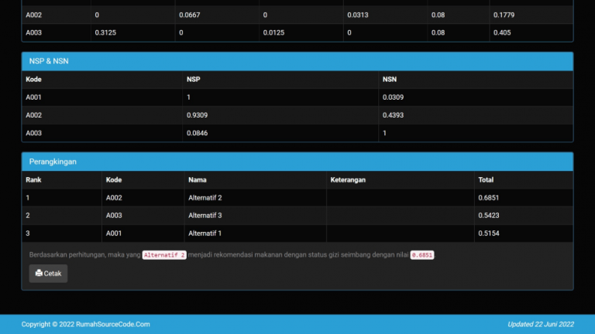Click A003 code in the ranking table
The image size is (595, 334).
tap(114, 216)
